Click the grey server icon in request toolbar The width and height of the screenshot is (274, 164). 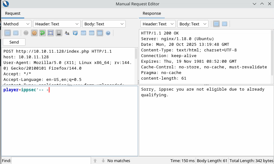coord(59,33)
